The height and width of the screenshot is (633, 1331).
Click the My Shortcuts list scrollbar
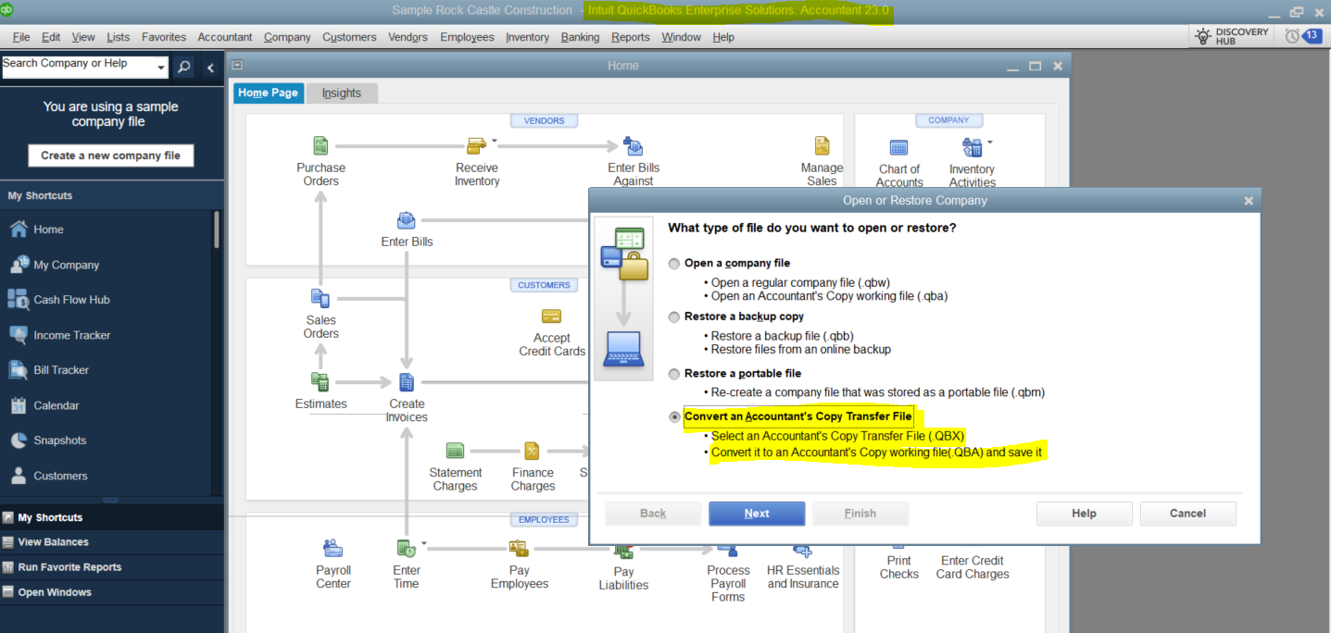218,230
